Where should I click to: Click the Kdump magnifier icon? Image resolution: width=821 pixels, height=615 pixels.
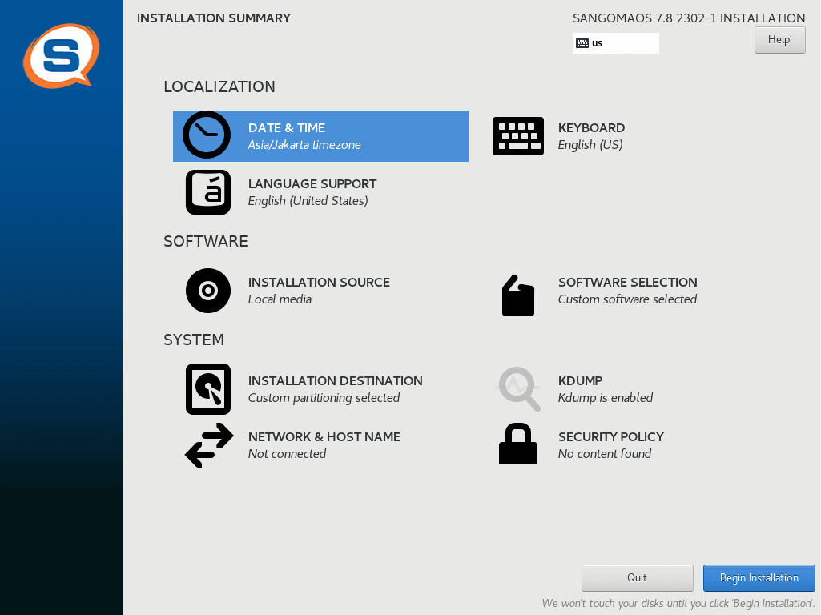click(x=518, y=389)
